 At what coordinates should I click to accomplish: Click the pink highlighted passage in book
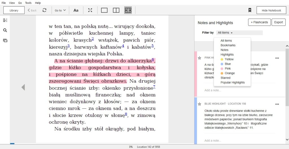102,71
